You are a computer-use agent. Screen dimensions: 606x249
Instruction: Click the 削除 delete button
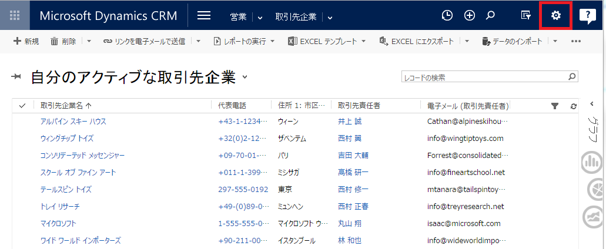click(x=63, y=41)
